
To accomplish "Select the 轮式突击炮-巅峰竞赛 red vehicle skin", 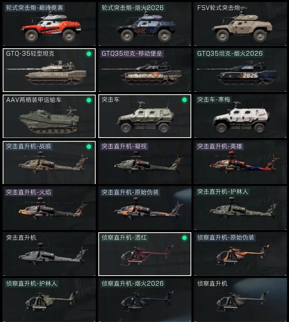I will (49, 24).
